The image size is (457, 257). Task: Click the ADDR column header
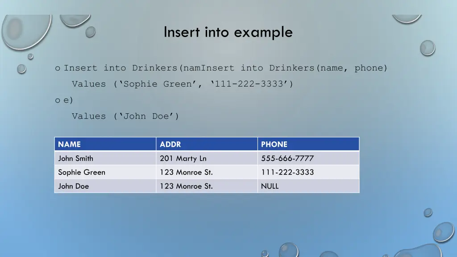point(207,144)
